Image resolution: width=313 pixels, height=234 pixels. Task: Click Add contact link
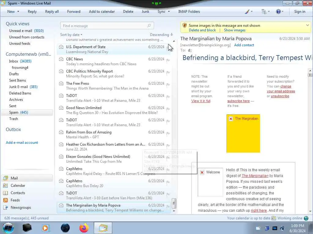244,45
